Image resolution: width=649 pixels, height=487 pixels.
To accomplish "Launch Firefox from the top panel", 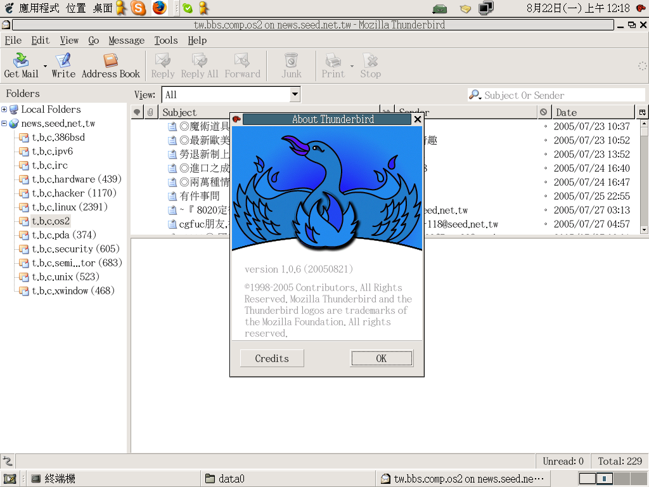I will click(x=159, y=8).
